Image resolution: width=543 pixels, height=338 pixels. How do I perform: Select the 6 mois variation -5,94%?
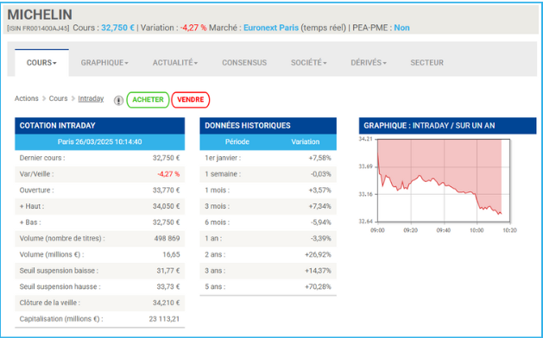click(320, 222)
